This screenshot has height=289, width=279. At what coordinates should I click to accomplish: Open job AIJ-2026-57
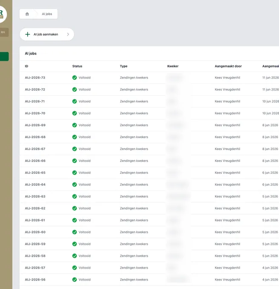(x=35, y=268)
